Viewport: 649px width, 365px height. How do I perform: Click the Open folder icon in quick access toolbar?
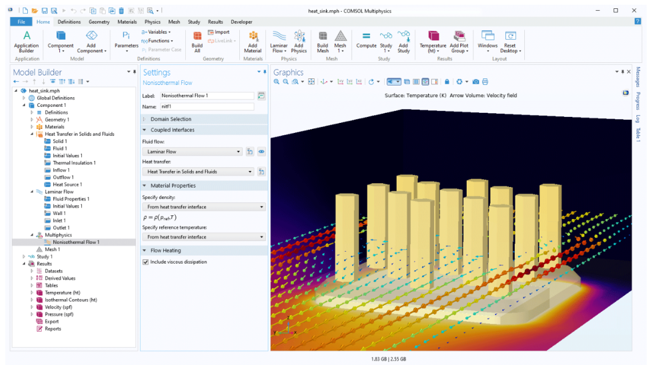point(35,11)
